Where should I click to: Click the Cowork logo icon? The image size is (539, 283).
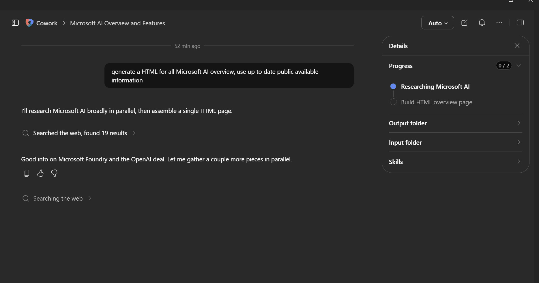point(29,23)
